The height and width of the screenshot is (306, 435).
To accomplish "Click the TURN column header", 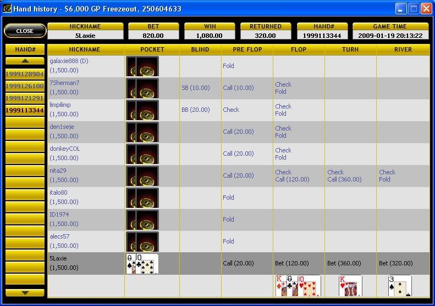I will 350,49.
